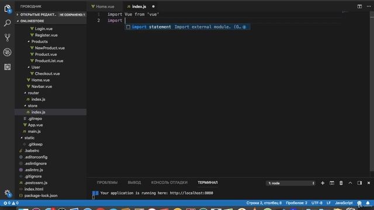
Task: Open the Search view in activity bar
Action: tap(8, 23)
